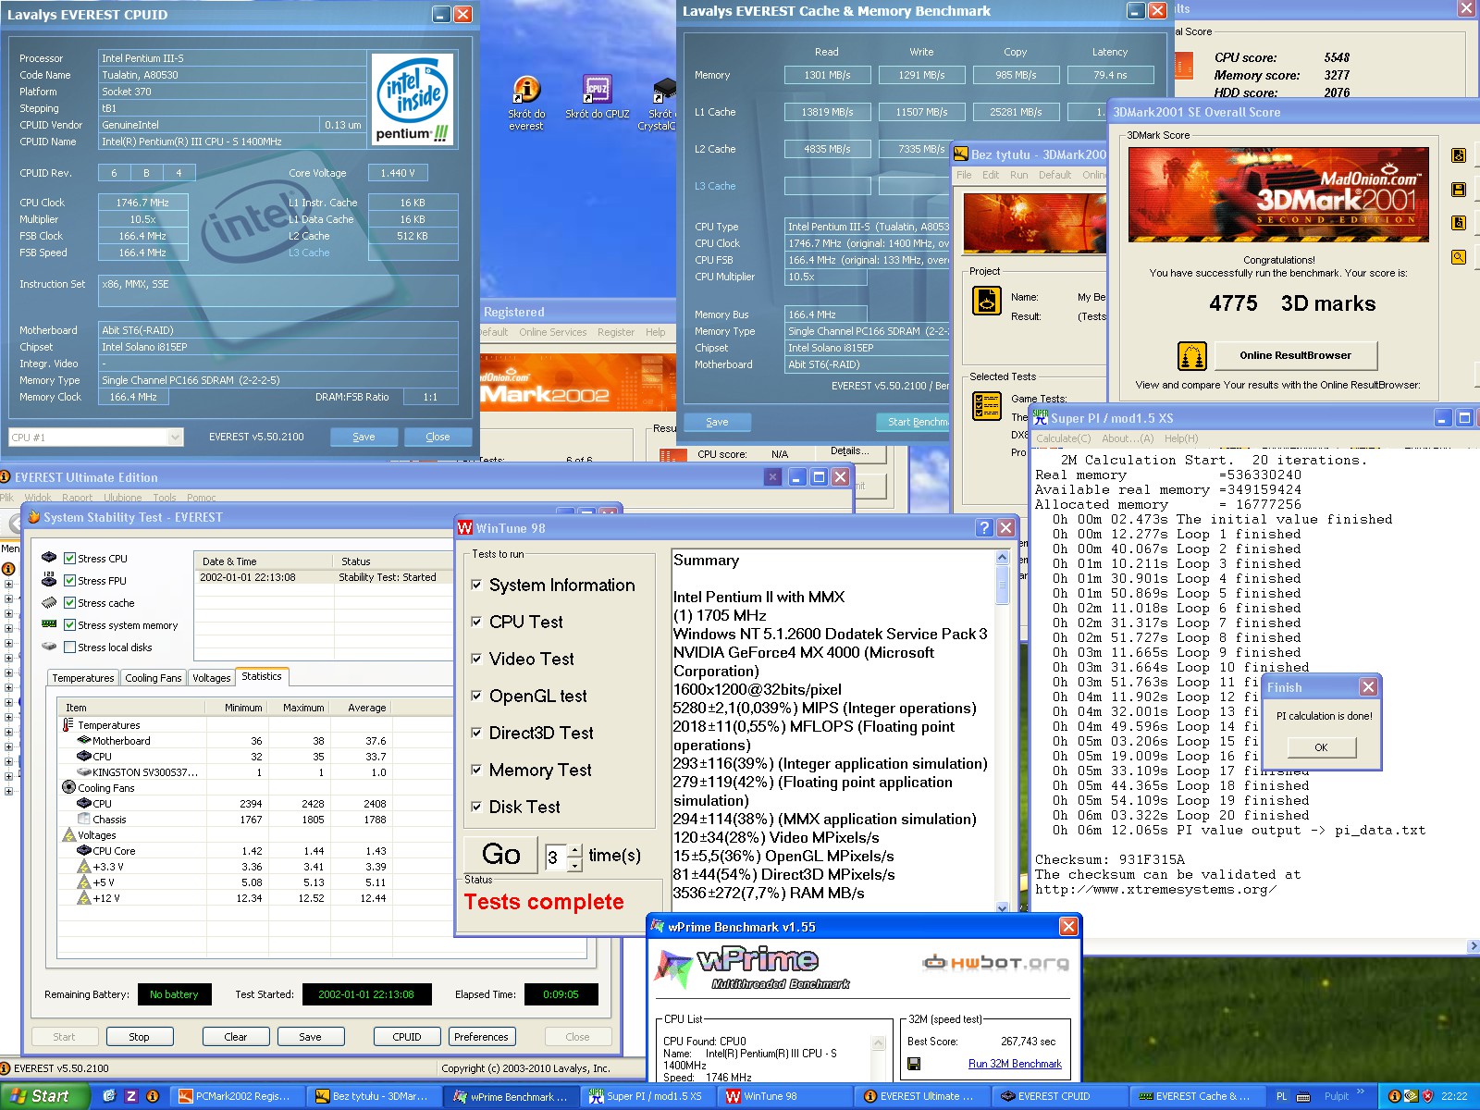Switch to the Voltages tab
This screenshot has width=1480, height=1110.
click(211, 678)
